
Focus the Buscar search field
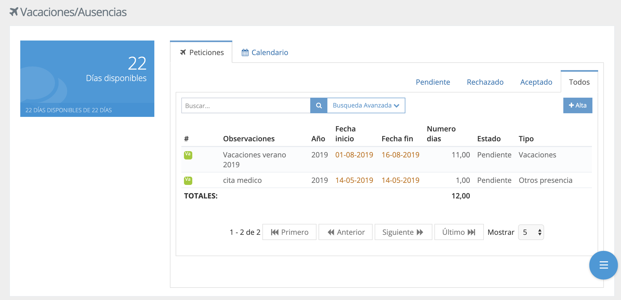[246, 105]
